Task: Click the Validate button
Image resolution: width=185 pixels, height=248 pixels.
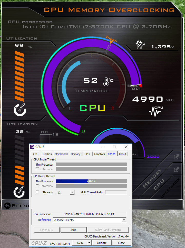Action: (102, 243)
